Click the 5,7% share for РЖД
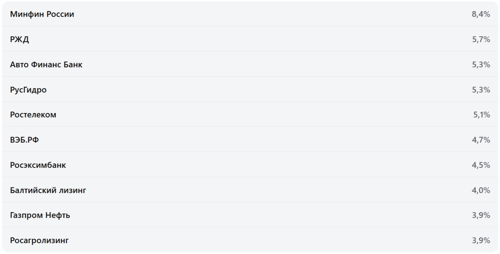The width and height of the screenshot is (500, 254). [x=481, y=40]
